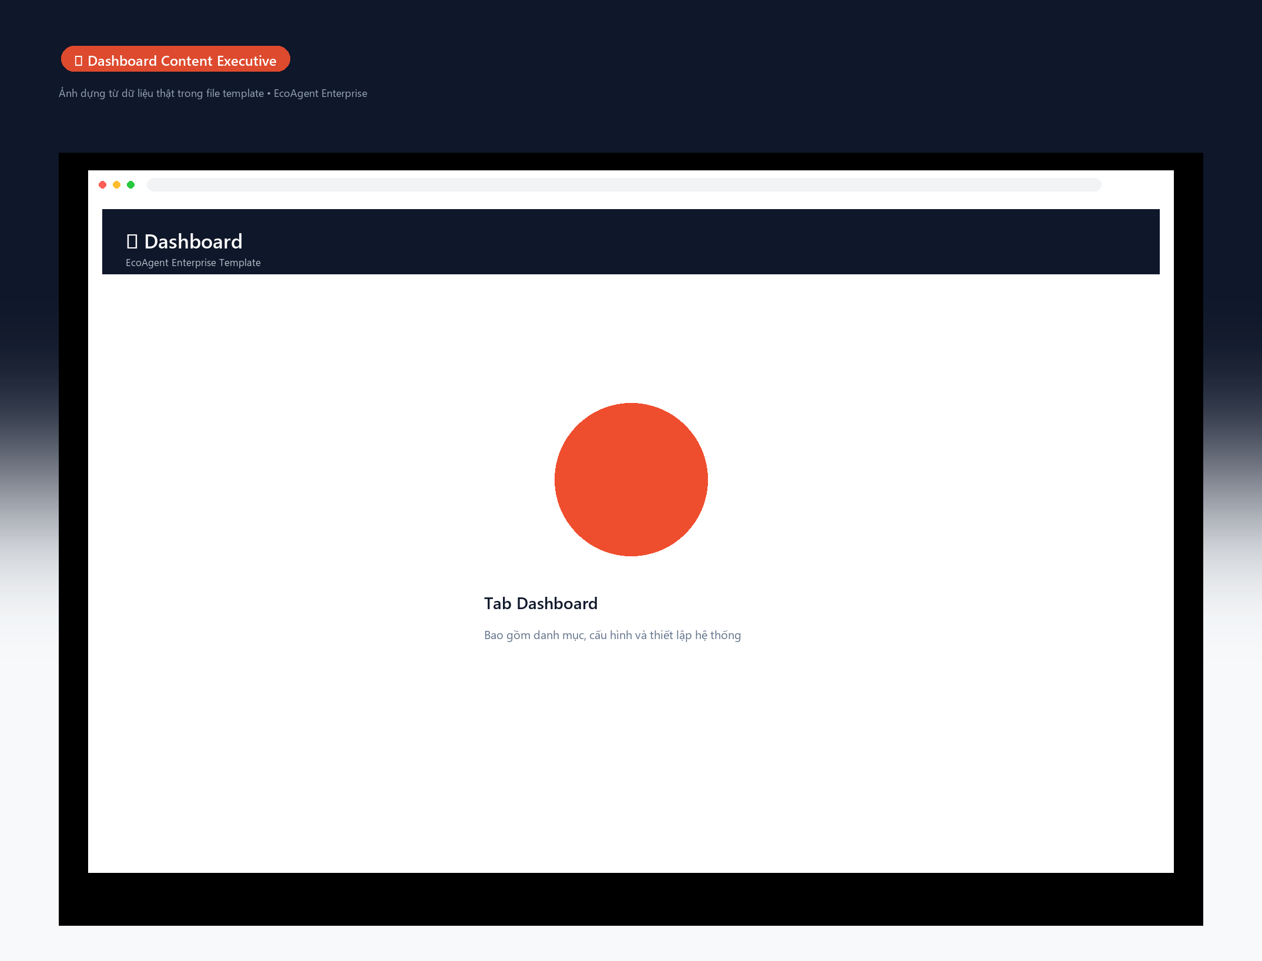Click the red close dot in mock browser
The width and height of the screenshot is (1262, 961).
pos(103,185)
